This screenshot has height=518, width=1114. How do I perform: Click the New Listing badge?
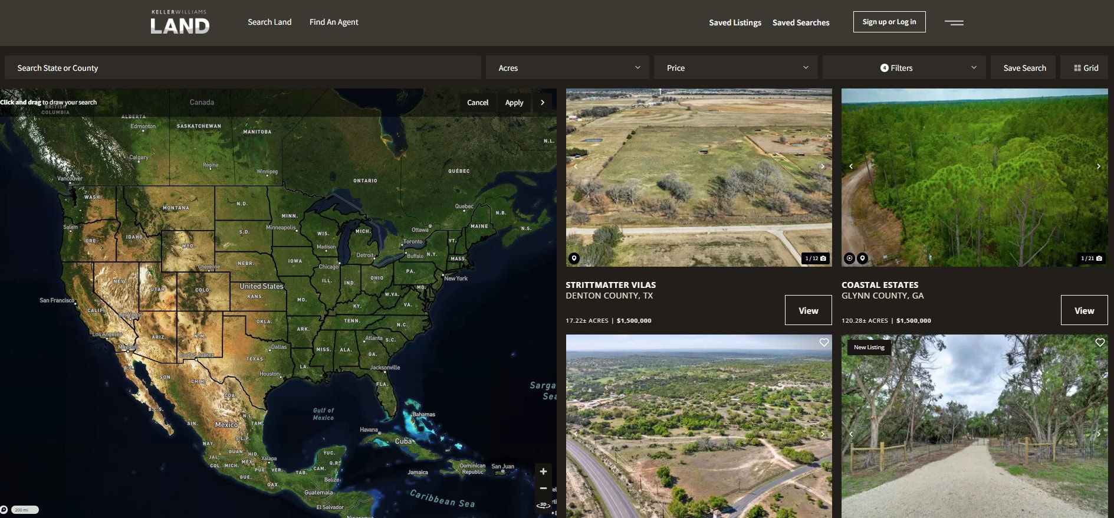pos(869,347)
